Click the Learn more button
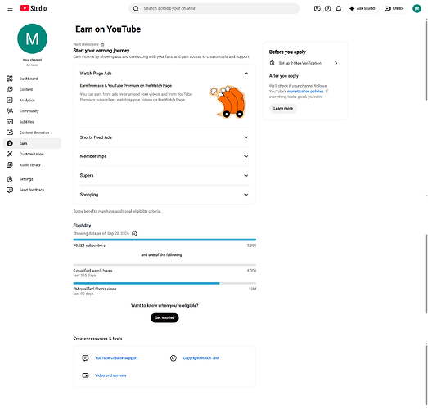Screen dimensions: 428x409 tap(283, 108)
